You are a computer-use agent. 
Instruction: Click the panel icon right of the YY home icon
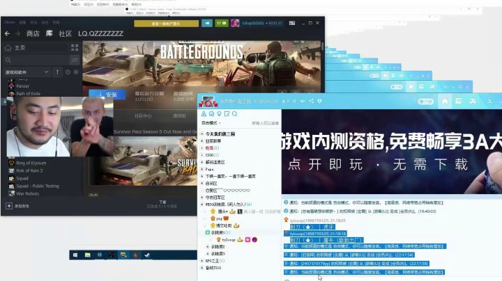[x=459, y=102]
